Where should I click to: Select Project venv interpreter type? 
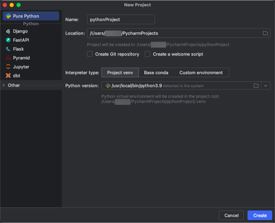[x=120, y=73]
